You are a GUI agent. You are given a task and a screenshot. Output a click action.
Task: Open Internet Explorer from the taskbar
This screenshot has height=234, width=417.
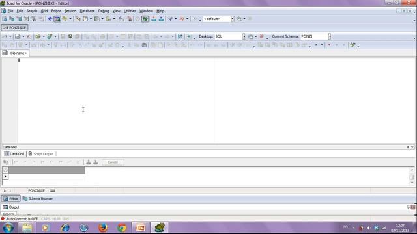point(65,228)
